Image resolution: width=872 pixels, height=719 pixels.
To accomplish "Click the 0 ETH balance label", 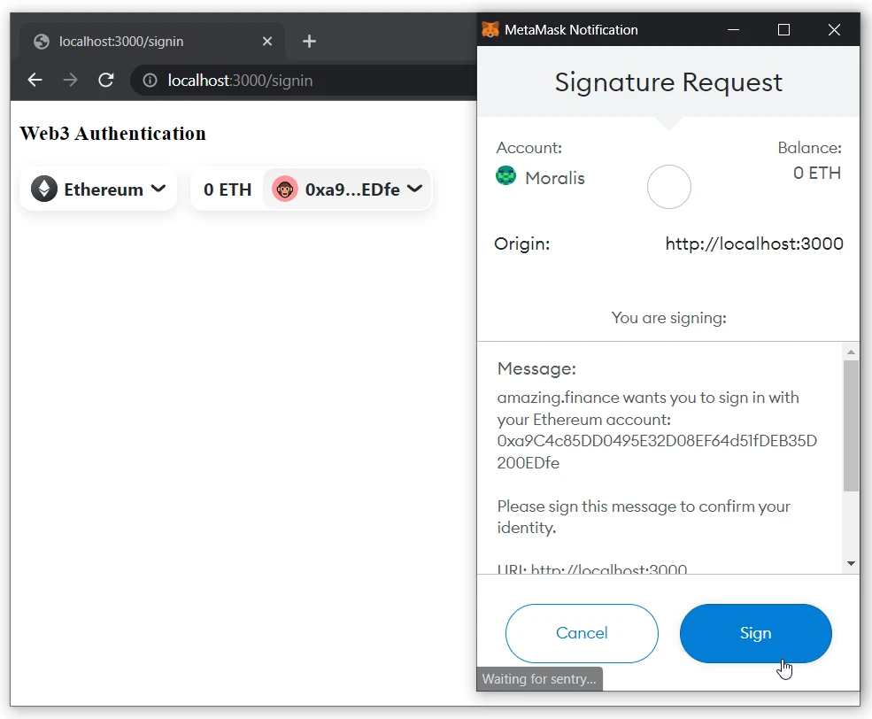I will click(228, 189).
